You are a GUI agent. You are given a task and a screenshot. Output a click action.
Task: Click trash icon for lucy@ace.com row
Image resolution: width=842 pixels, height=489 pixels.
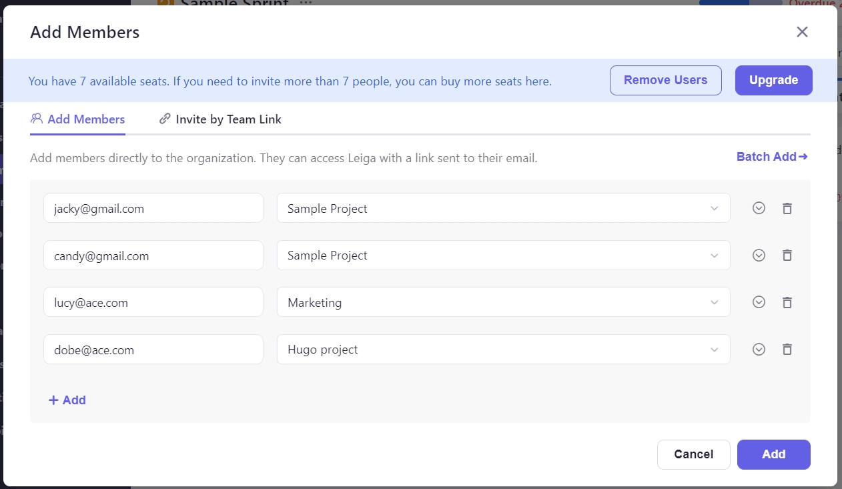tap(787, 302)
